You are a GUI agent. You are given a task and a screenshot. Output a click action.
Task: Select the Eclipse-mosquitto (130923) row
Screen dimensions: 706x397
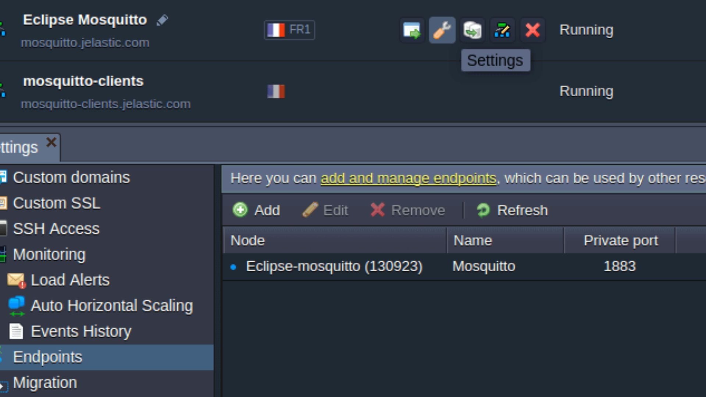(464, 267)
